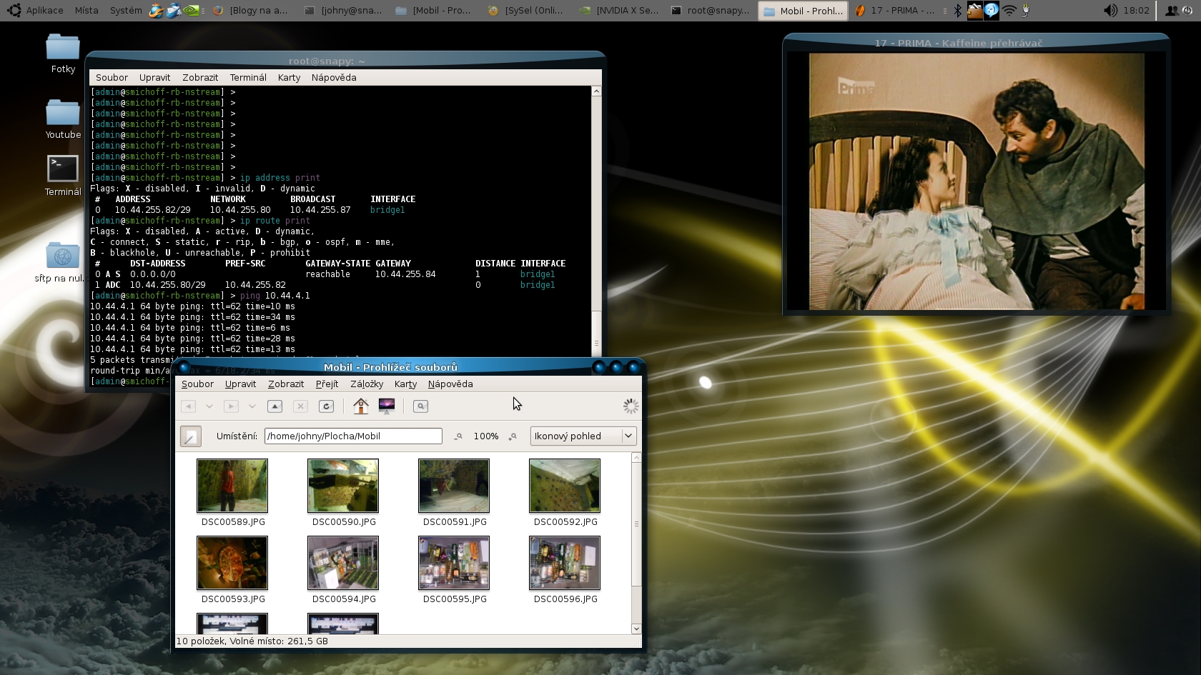The height and width of the screenshot is (675, 1201).
Task: Open the home folder icon in file browser
Action: (x=361, y=406)
